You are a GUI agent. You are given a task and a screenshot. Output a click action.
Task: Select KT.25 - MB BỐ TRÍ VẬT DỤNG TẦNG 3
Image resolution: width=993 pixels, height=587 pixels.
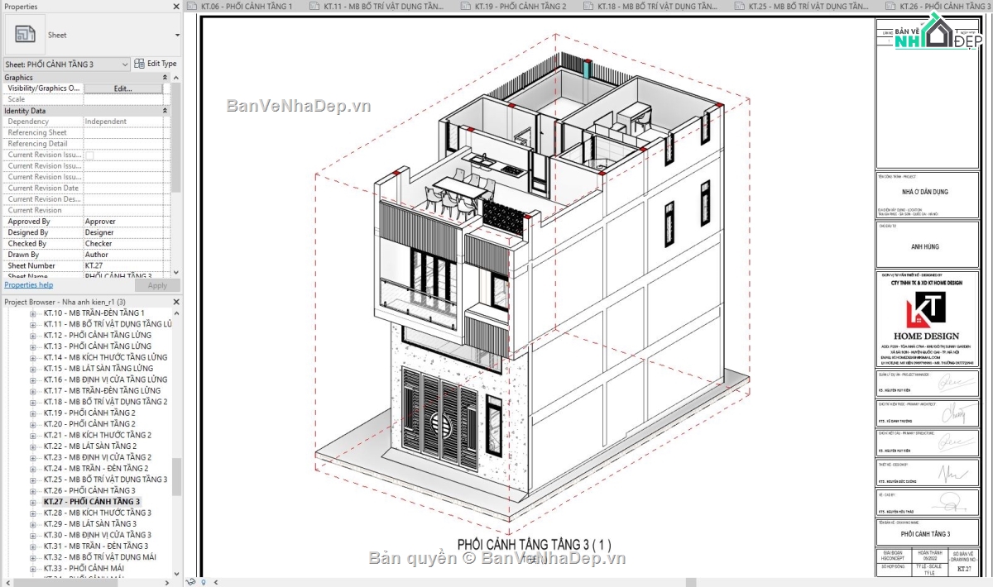point(105,480)
